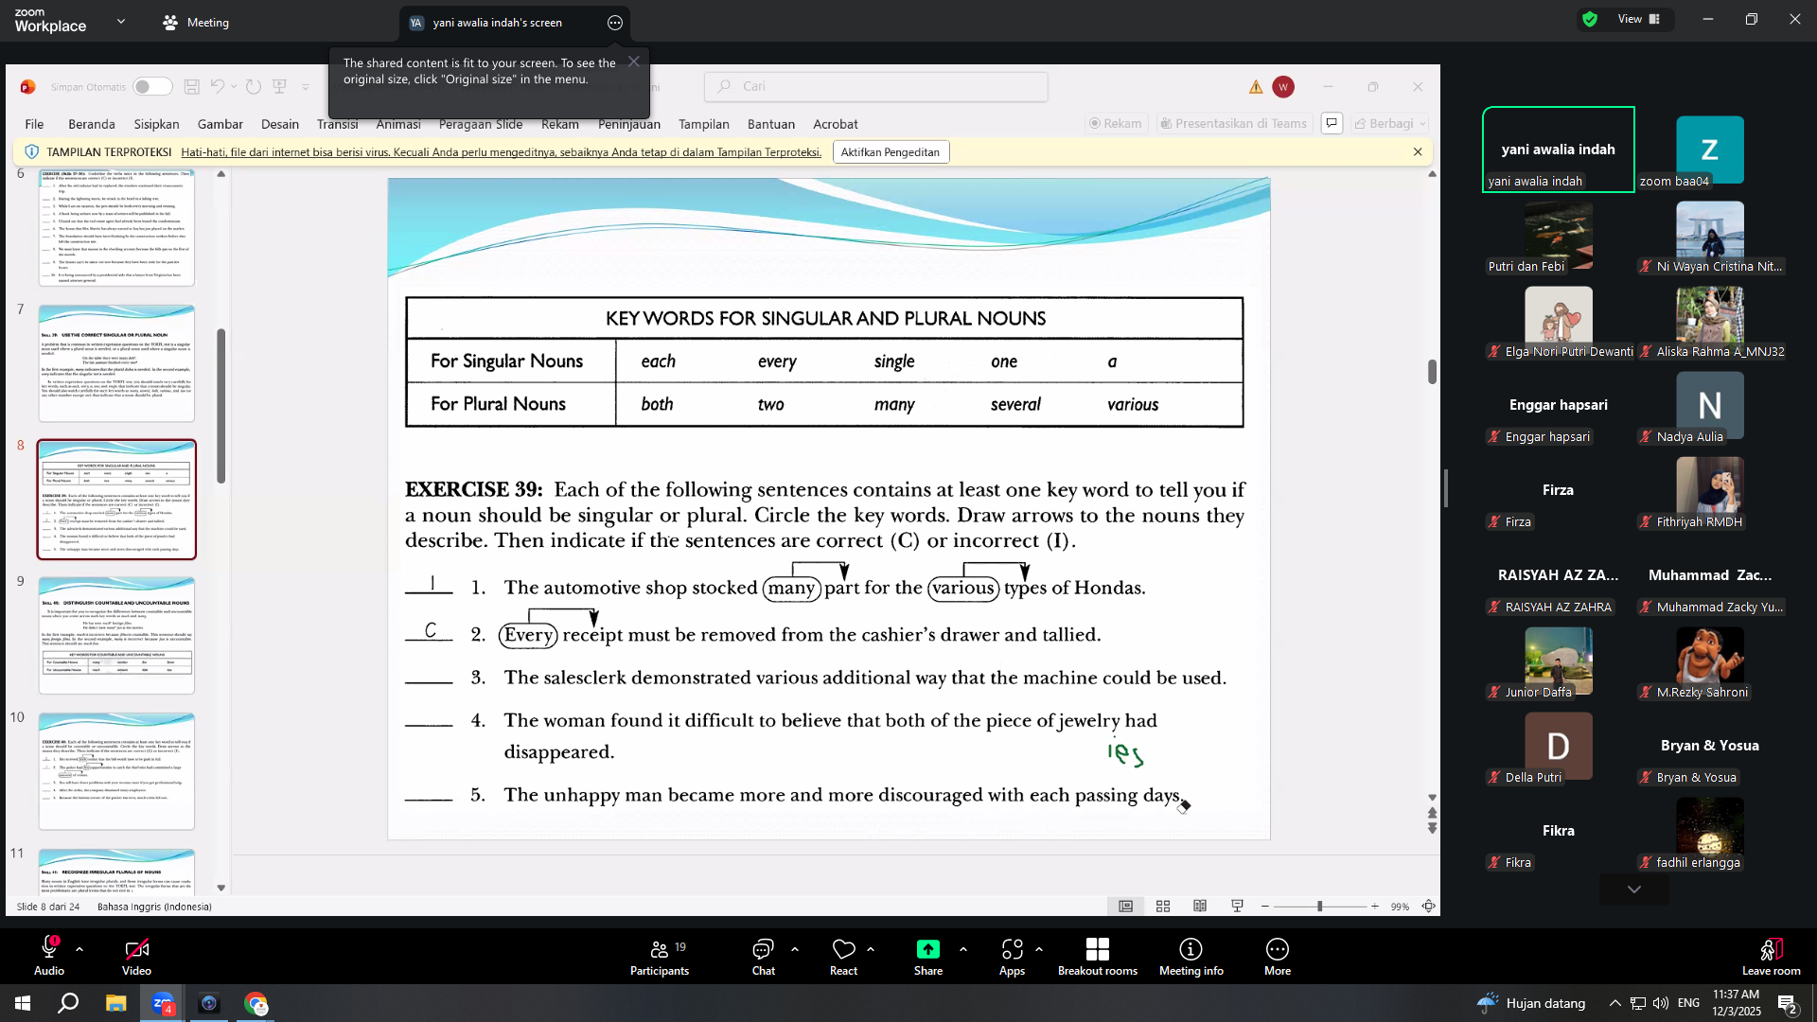Click zoom in plus button
This screenshot has height=1022, width=1817.
tap(1375, 906)
